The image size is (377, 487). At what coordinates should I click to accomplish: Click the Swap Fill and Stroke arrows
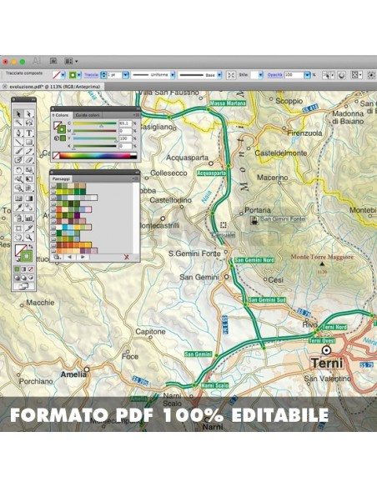pyautogui.click(x=30, y=247)
